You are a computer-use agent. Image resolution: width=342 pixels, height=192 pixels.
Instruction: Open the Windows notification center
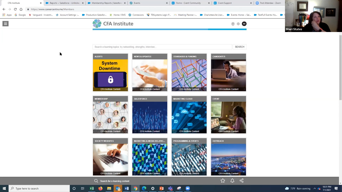pos(336,189)
